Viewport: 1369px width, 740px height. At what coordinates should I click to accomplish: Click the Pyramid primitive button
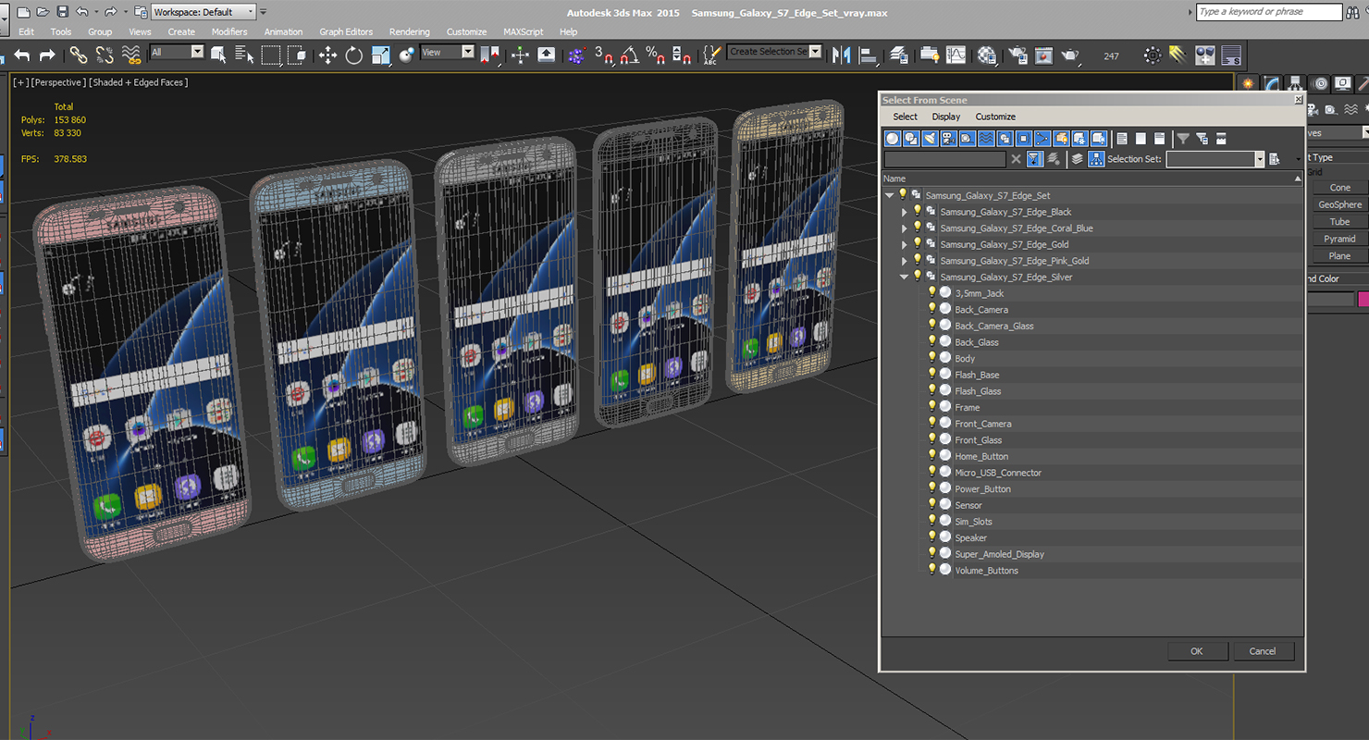point(1340,239)
